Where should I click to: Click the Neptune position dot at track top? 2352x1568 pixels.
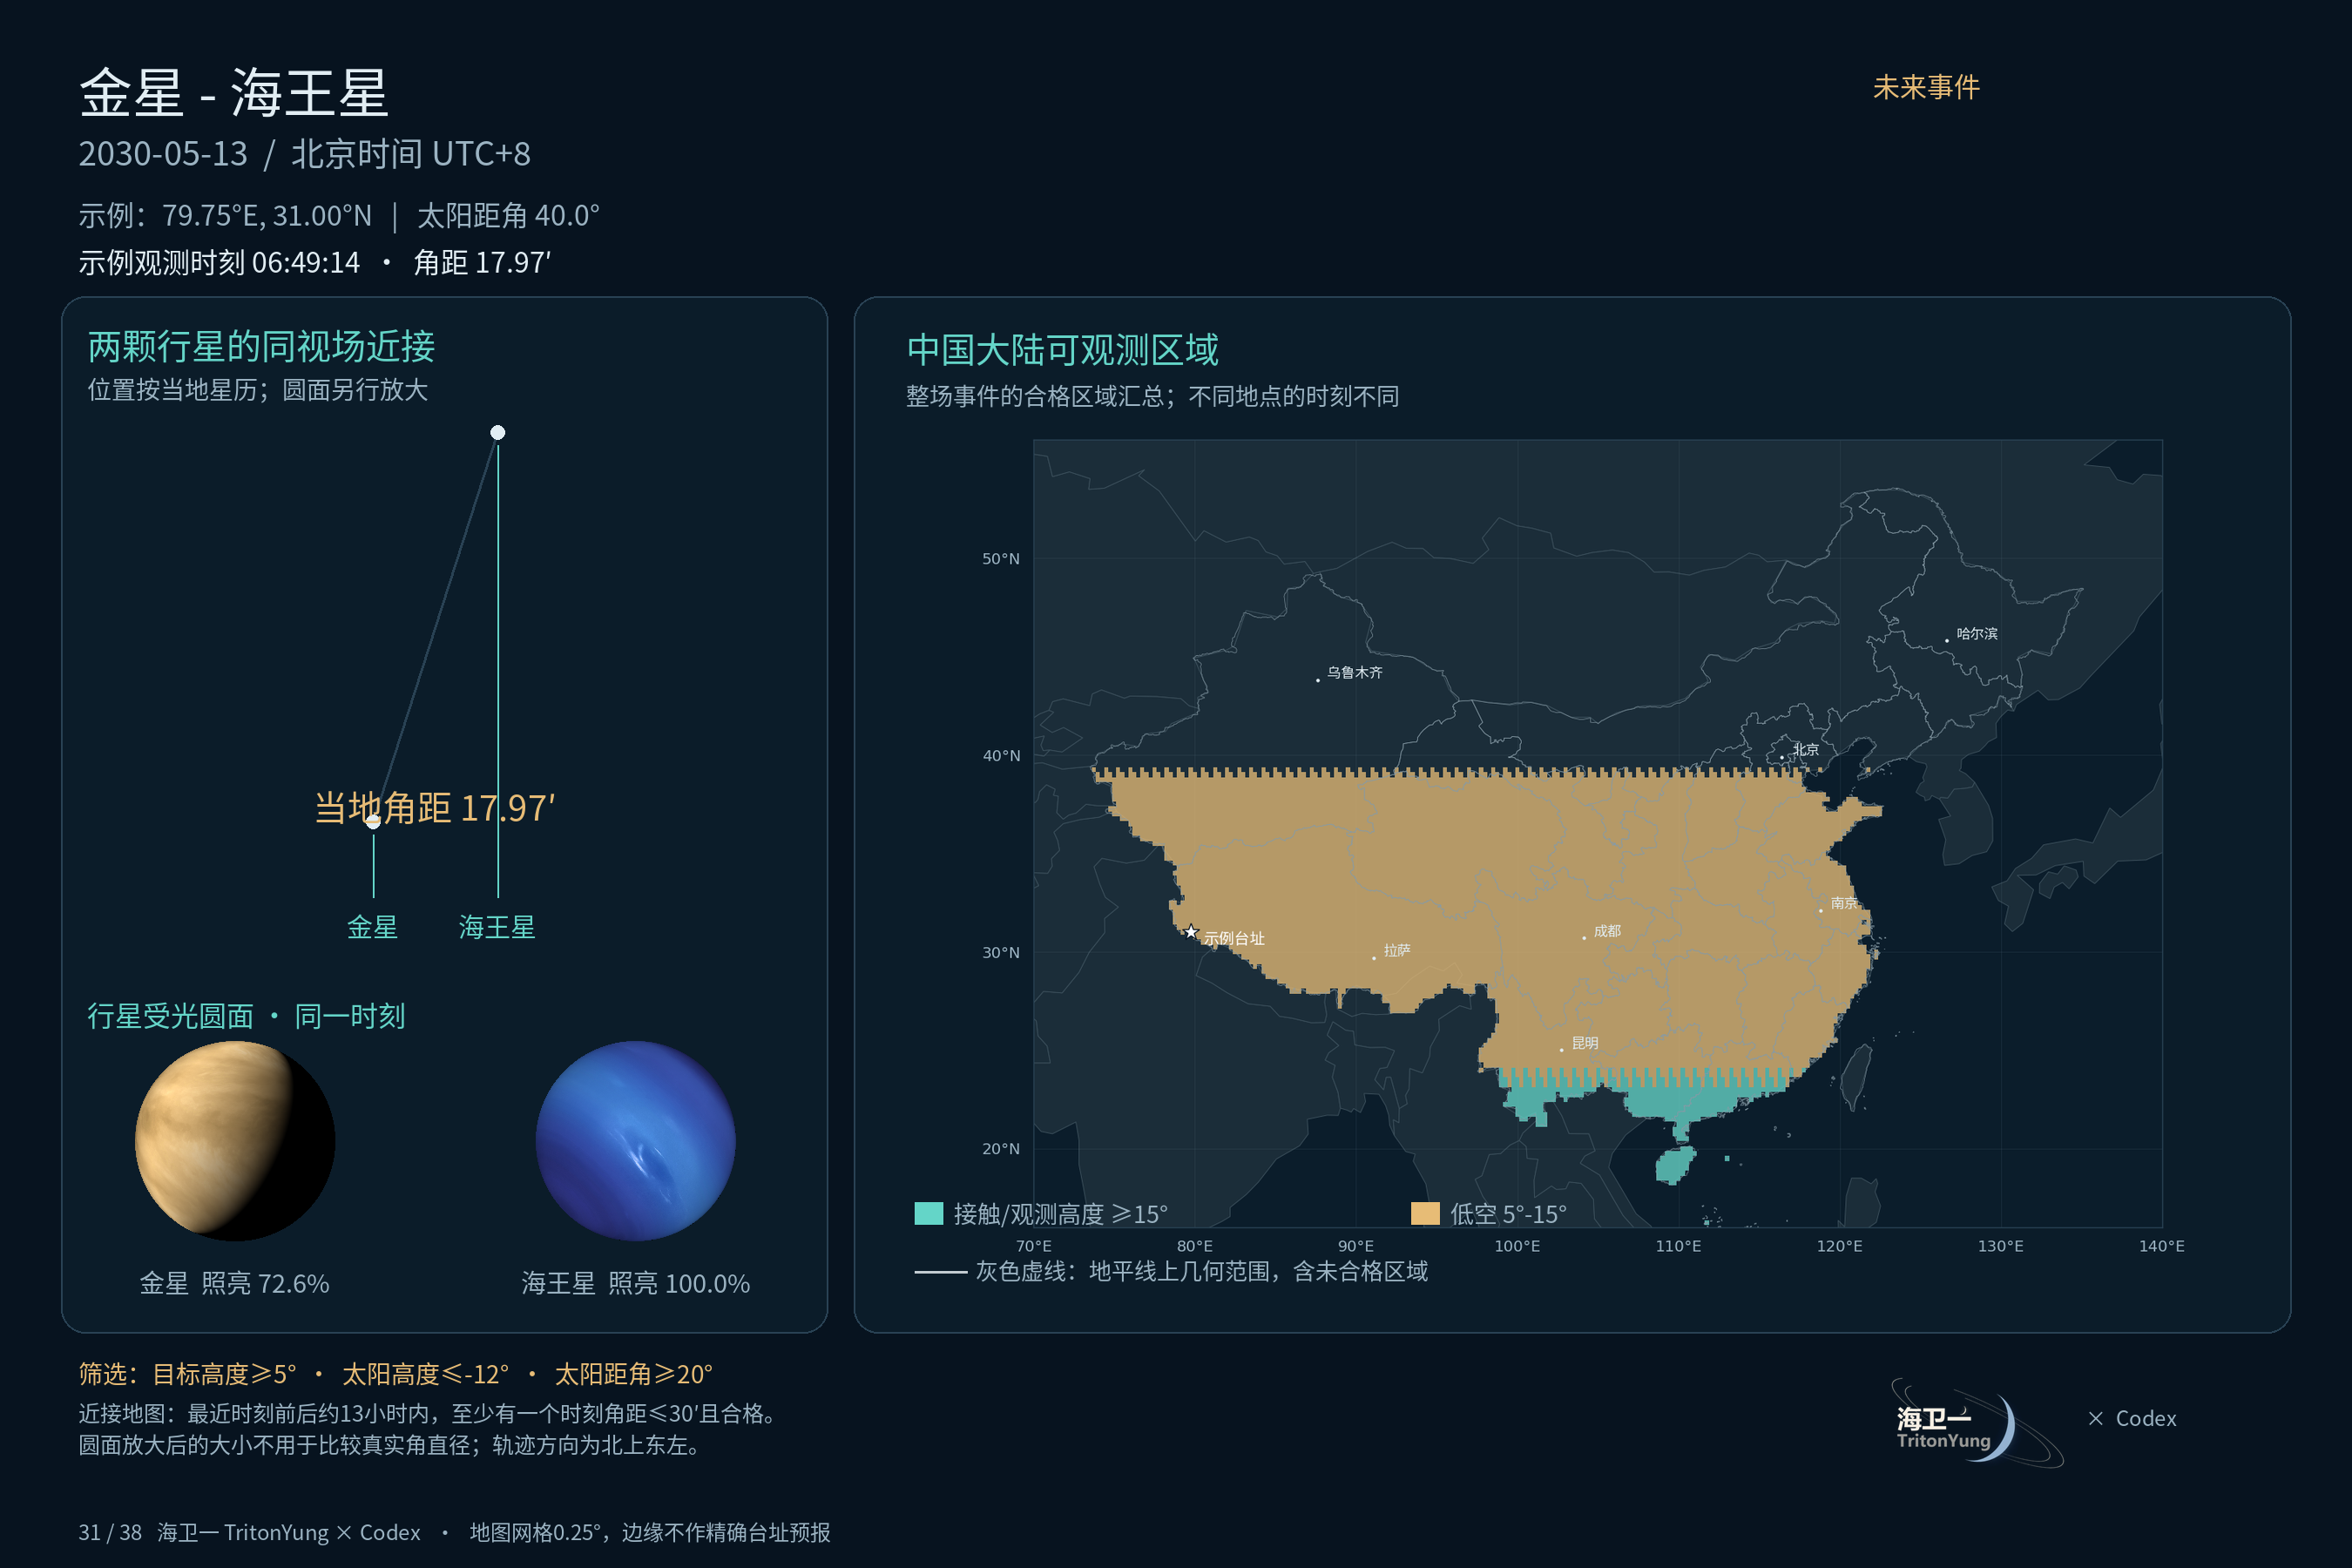(498, 433)
